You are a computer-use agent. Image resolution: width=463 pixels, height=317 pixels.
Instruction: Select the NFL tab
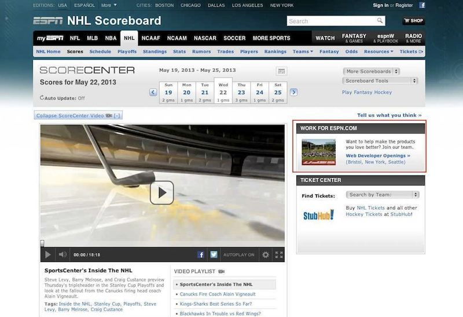pos(75,38)
